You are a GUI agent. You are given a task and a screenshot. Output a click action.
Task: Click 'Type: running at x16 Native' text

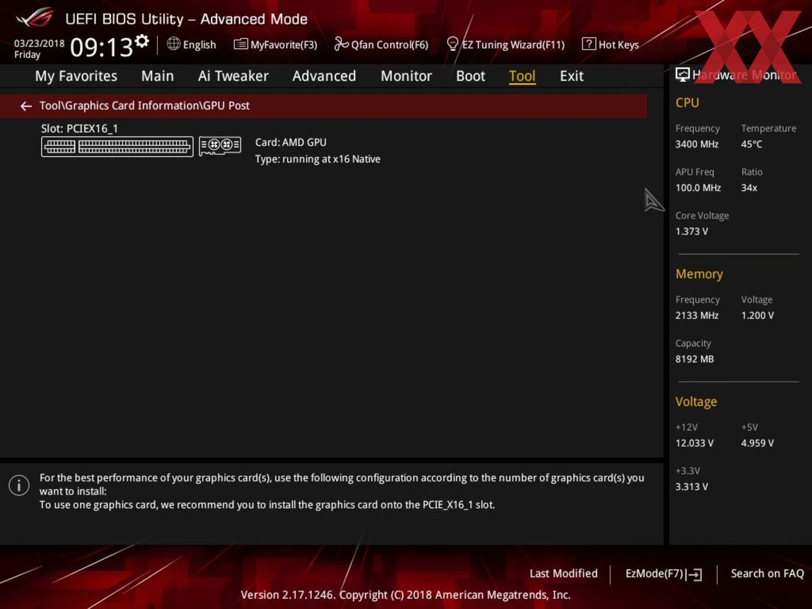point(318,159)
